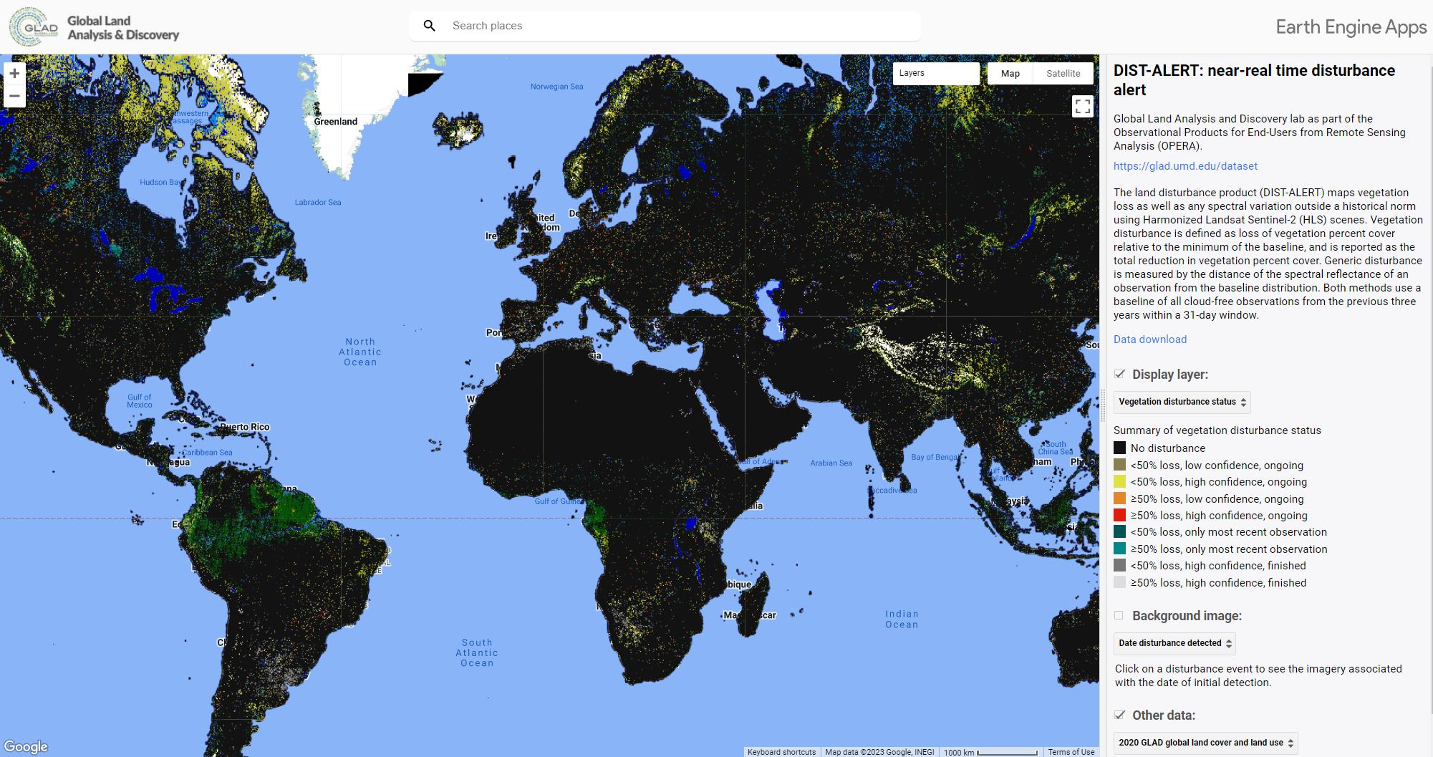1433x757 pixels.
Task: Zoom in on the map
Action: click(x=14, y=74)
